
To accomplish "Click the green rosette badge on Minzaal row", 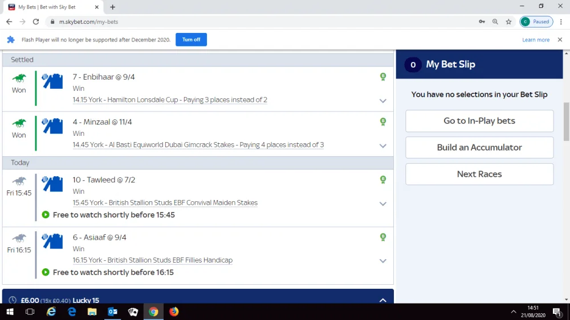I will [383, 122].
